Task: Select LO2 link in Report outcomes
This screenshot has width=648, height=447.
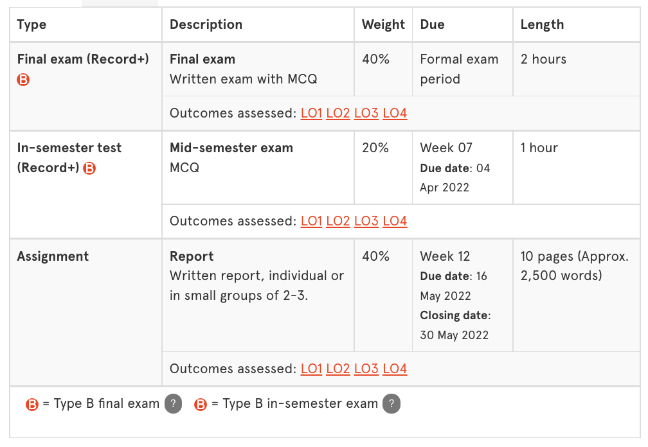Action: 338,369
